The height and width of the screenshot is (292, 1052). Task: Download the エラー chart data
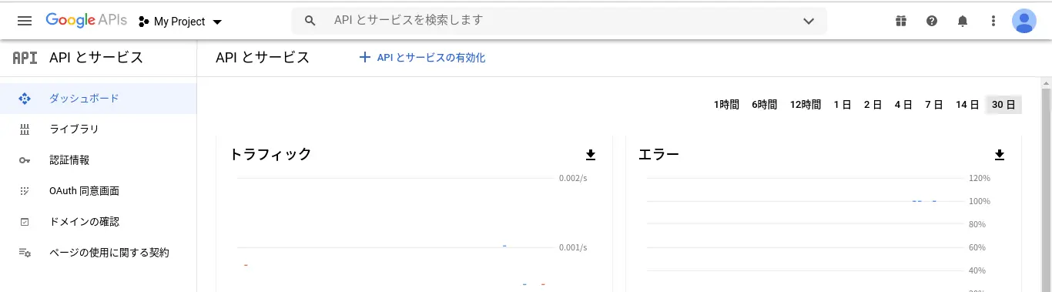(1000, 155)
